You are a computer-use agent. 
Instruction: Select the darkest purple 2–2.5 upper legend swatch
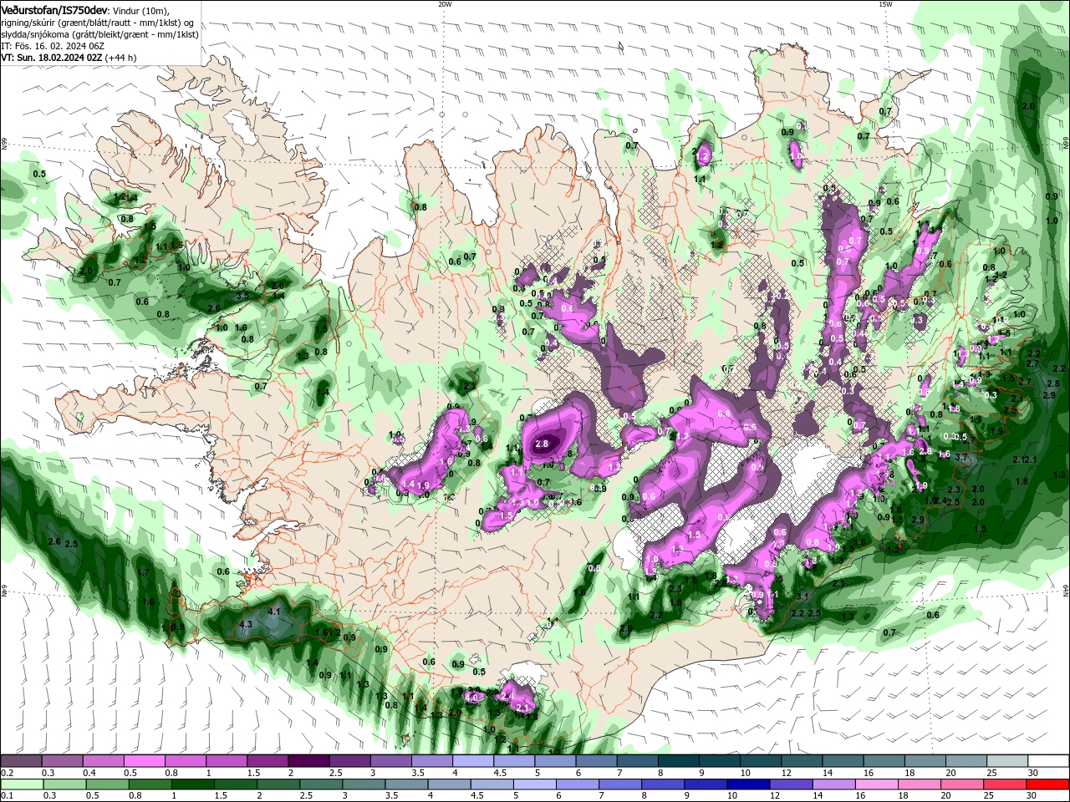(x=308, y=762)
